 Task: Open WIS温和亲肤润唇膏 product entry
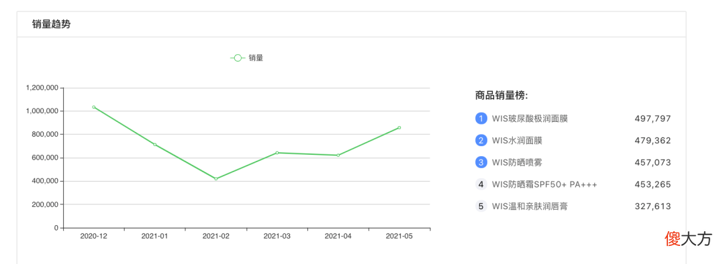(x=530, y=206)
